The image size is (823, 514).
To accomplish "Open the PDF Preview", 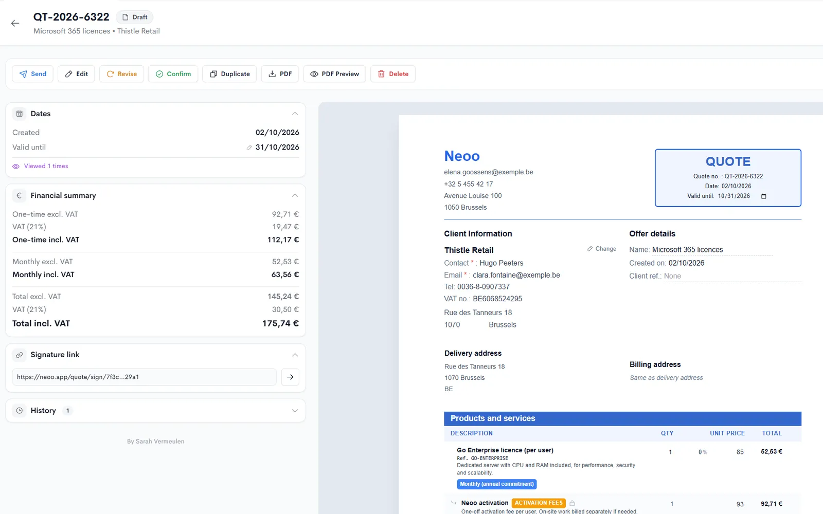I will 334,74.
